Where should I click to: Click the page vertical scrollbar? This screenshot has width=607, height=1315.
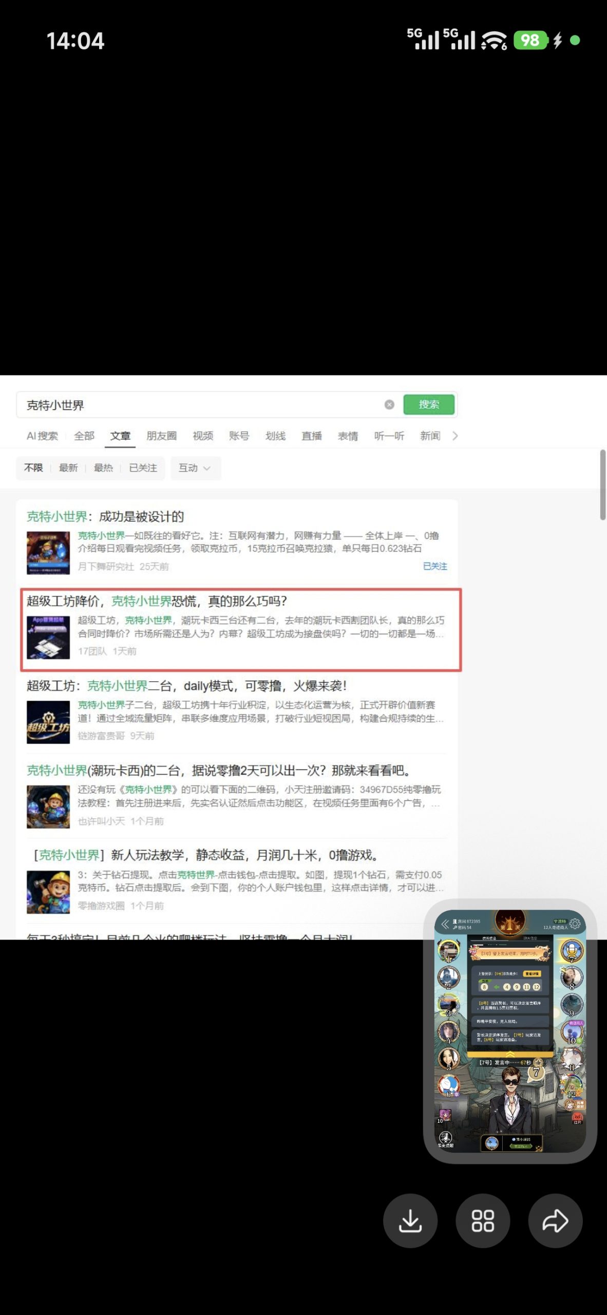pos(603,485)
